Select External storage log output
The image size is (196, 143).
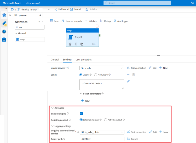(81, 120)
